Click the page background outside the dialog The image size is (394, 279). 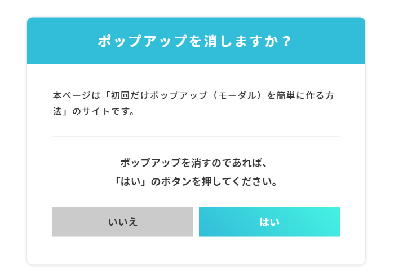[x=11, y=141]
